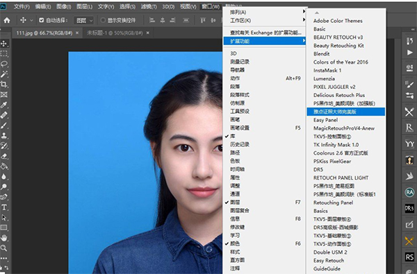Select the Crop tool
This screenshot has width=417, height=274.
coord(4,85)
